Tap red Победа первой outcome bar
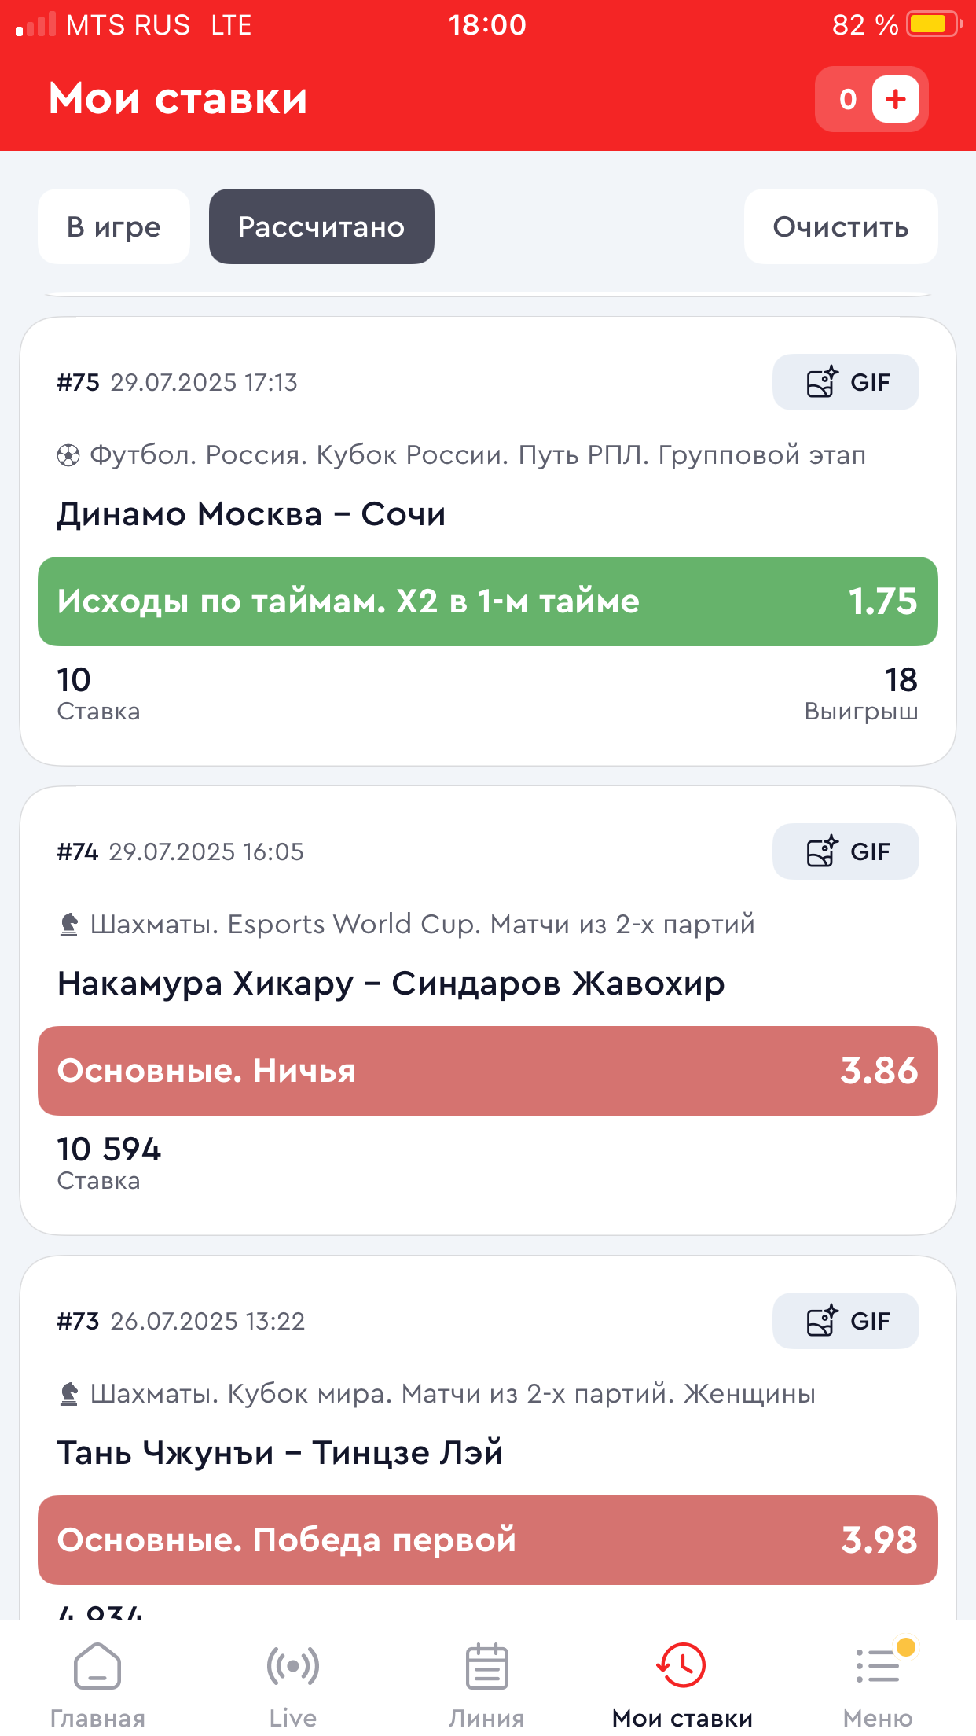This screenshot has height=1736, width=976. coord(487,1539)
